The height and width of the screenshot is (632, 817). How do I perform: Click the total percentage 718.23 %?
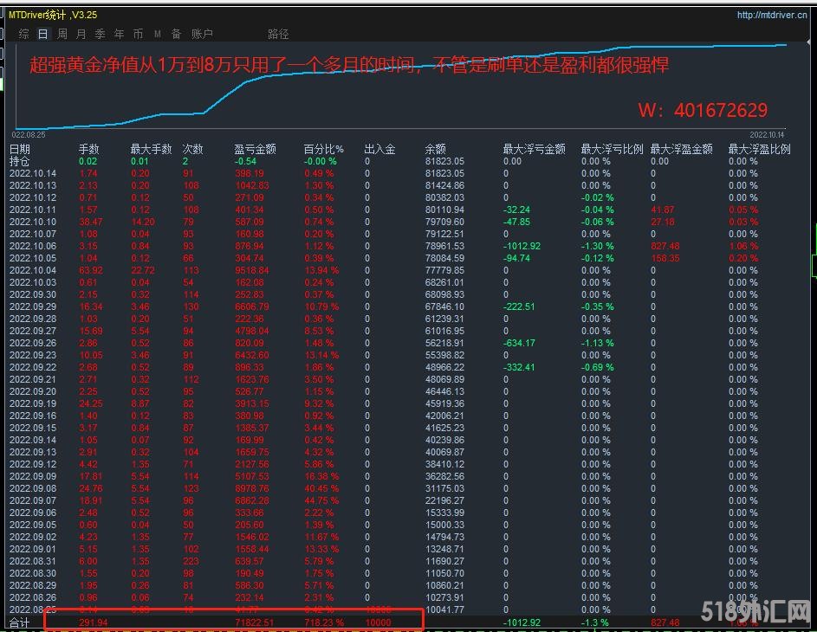coord(324,622)
